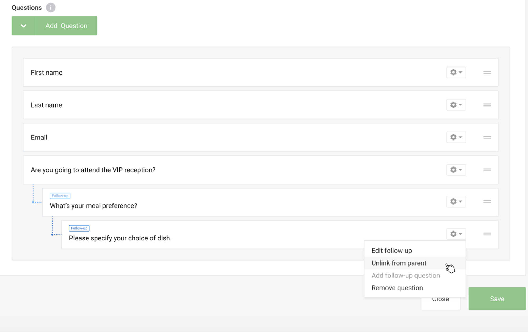Click the Save button
Screen dimensions: 528x332
pos(497,299)
